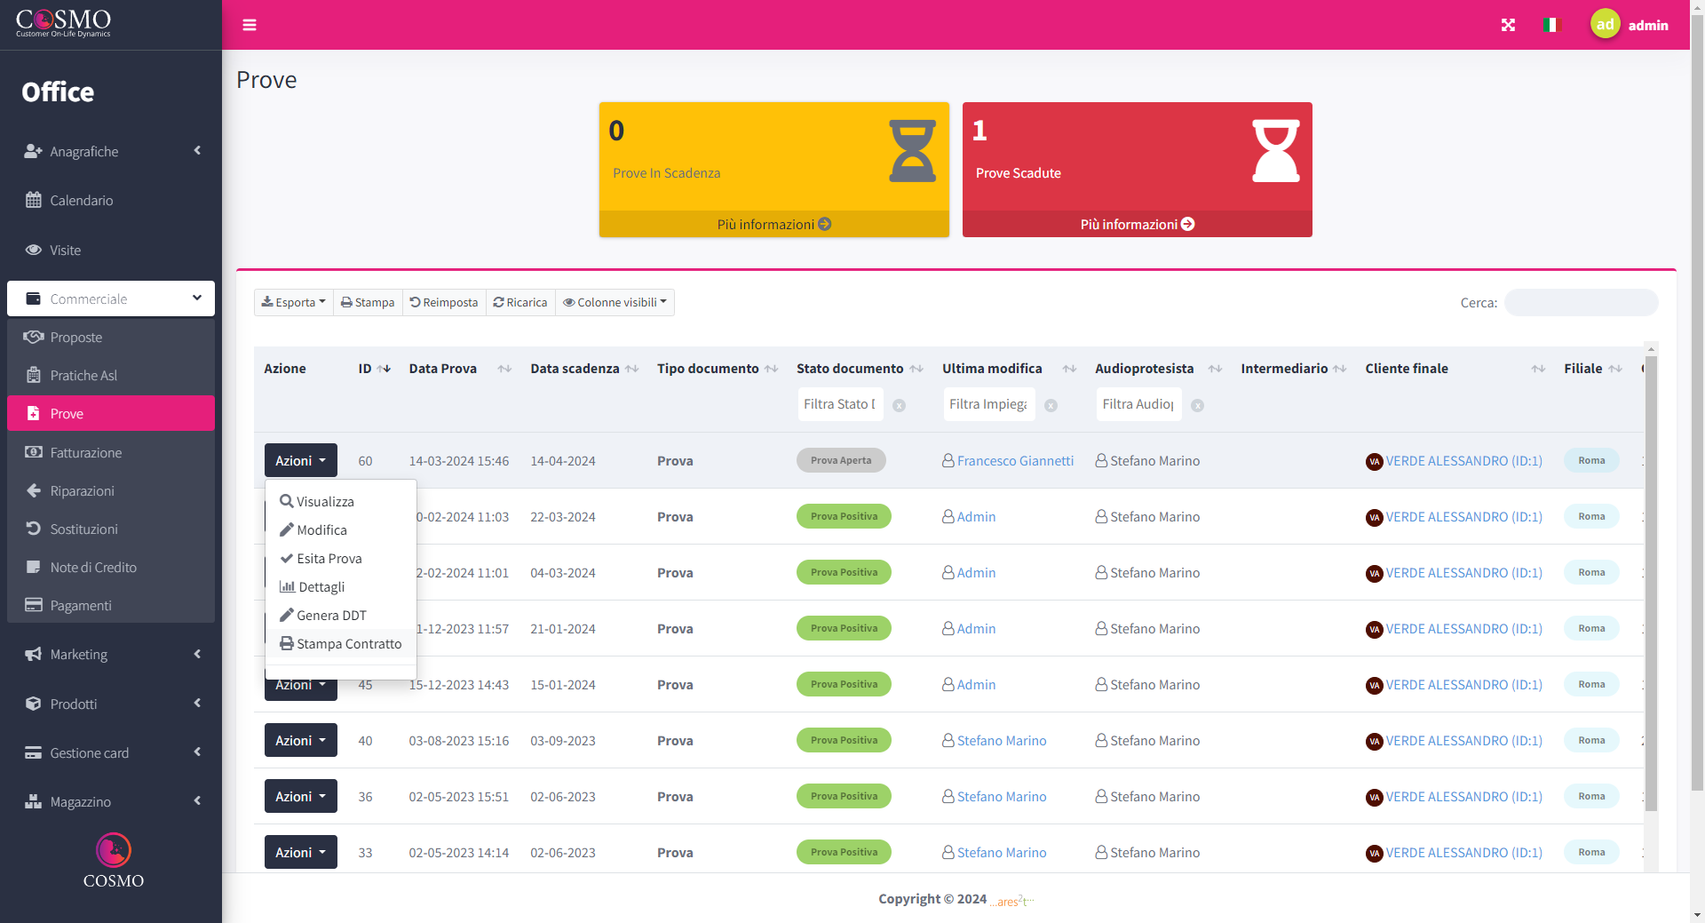This screenshot has width=1705, height=923.
Task: Click the red hourglass icon for Prove Scadute
Action: pyautogui.click(x=1276, y=151)
